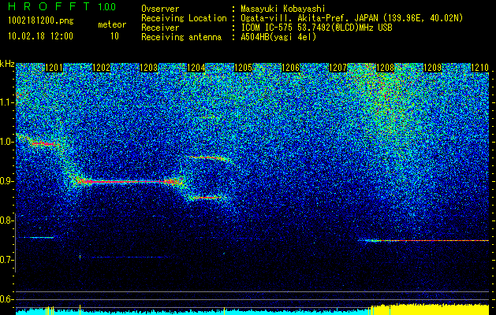Click the 0.7 kHz axis label
The image size is (496, 315).
(x=7, y=260)
